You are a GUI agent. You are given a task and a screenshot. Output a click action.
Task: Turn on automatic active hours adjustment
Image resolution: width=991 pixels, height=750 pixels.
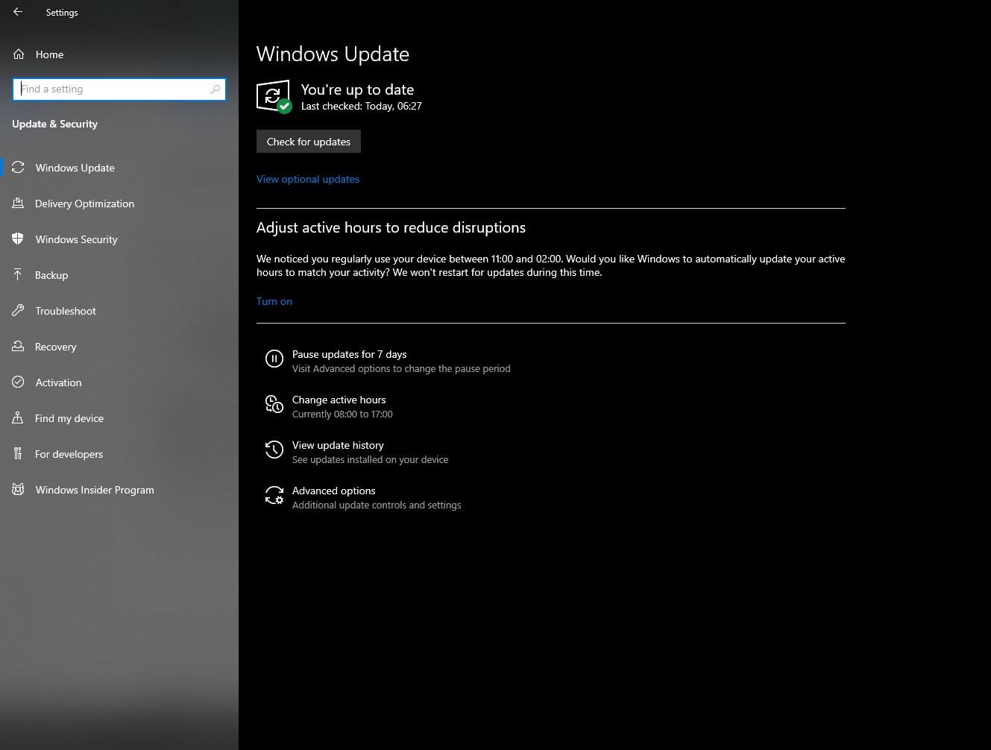[x=274, y=301]
